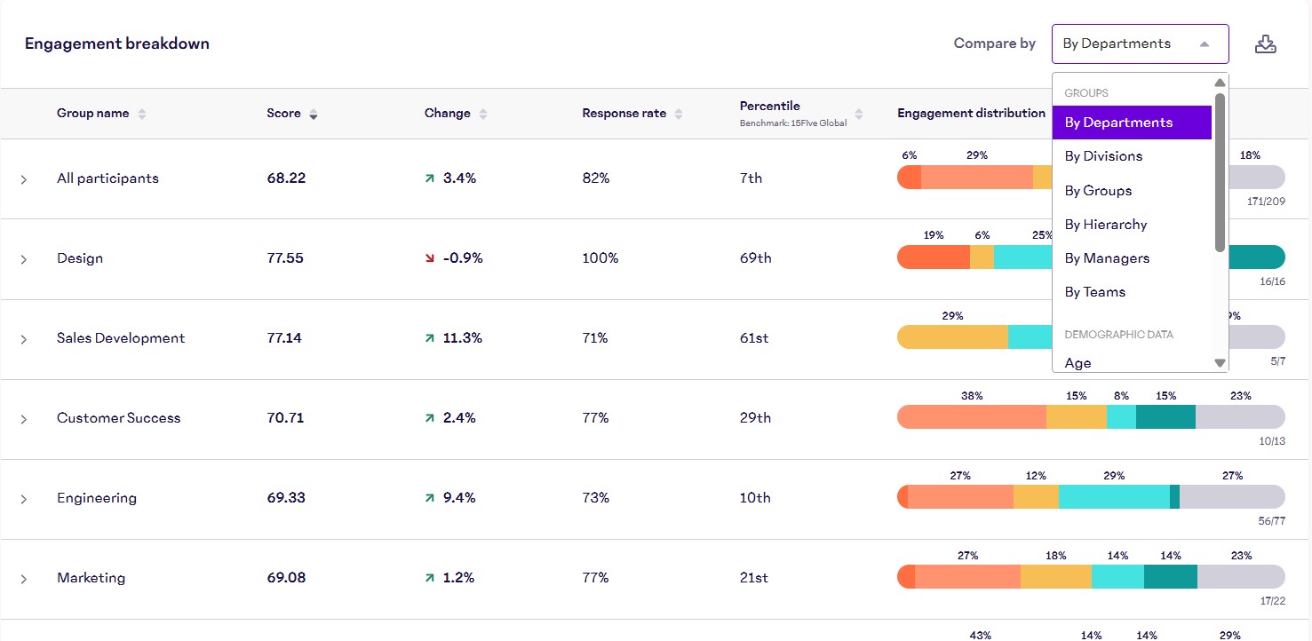The height and width of the screenshot is (641, 1312).
Task: Open the Compare by dropdown
Action: [x=1140, y=44]
